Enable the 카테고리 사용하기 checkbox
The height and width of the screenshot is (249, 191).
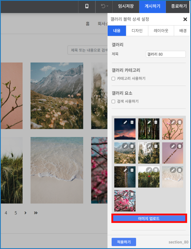[113, 79]
